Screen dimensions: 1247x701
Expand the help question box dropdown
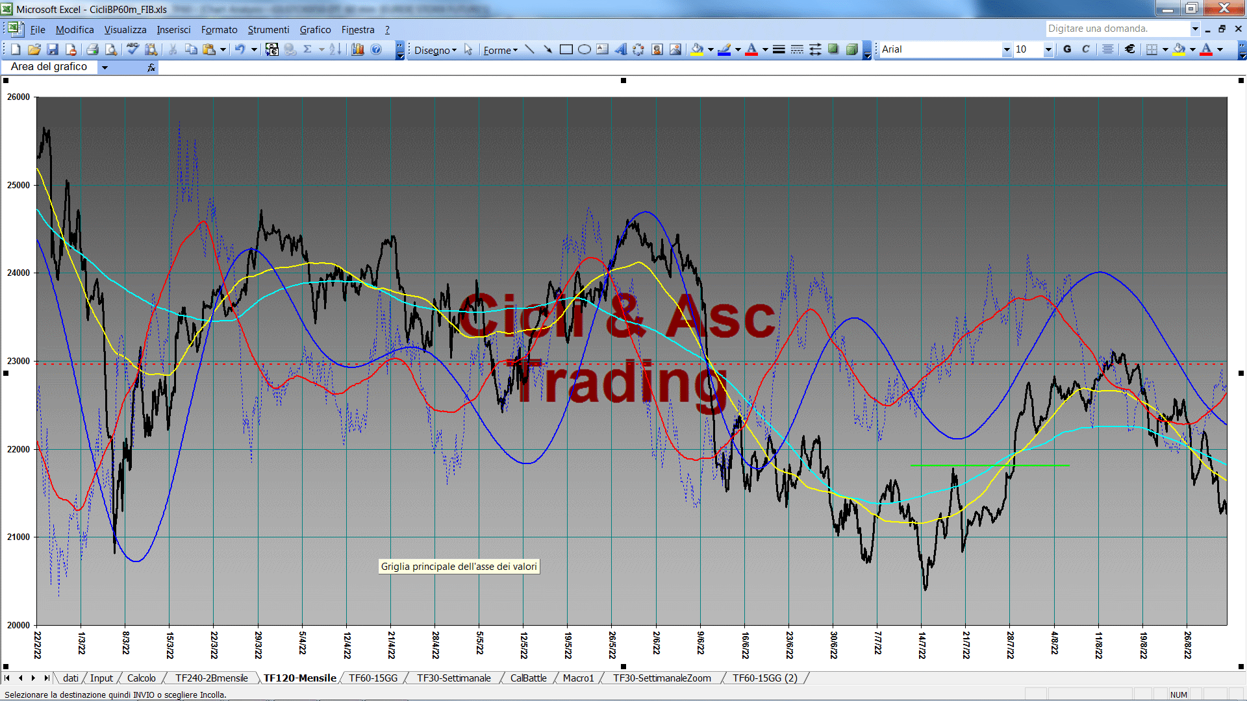tap(1194, 29)
